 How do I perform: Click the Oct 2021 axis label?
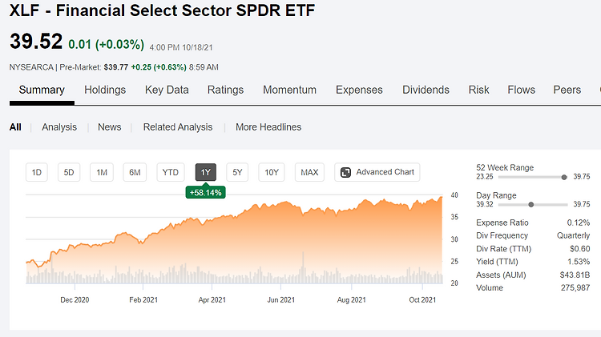422,300
